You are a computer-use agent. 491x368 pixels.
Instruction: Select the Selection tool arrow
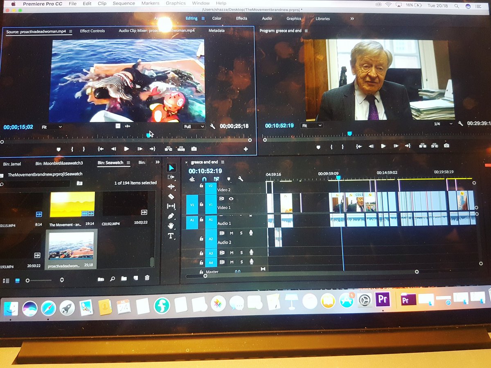pyautogui.click(x=171, y=168)
